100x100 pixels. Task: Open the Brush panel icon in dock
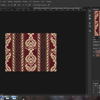(90, 26)
